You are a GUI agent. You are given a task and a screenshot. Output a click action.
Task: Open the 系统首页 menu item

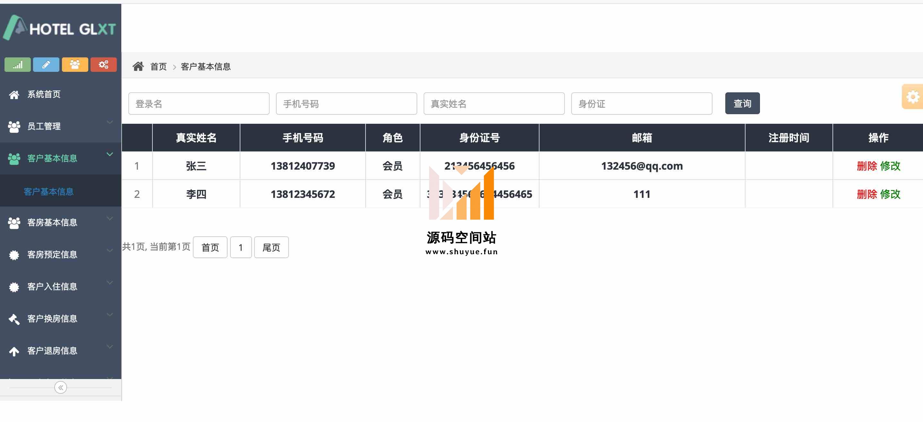click(x=44, y=95)
